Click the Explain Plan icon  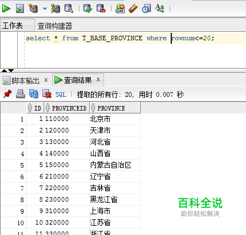point(33,9)
